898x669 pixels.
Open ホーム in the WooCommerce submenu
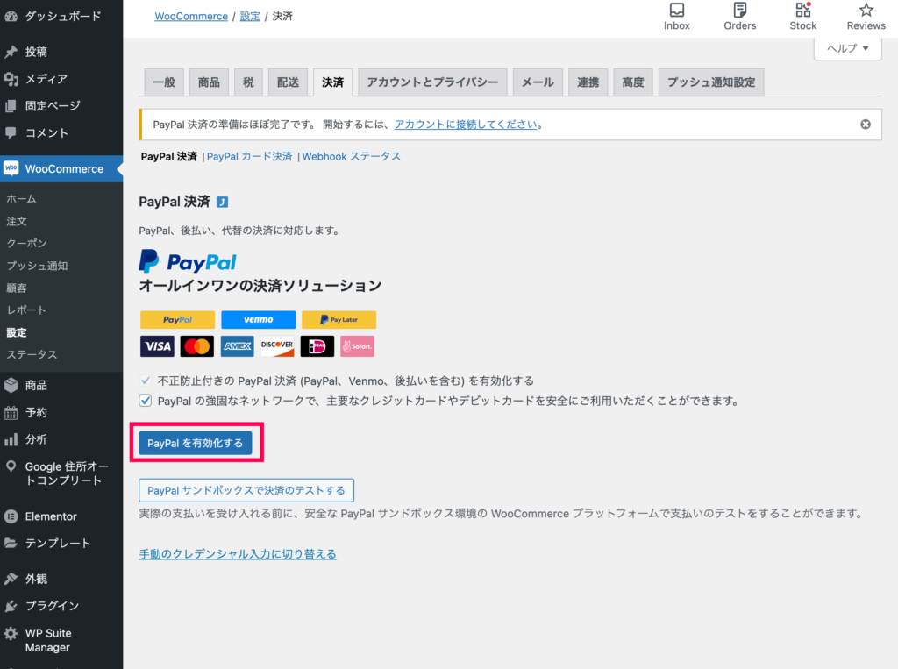pos(22,199)
